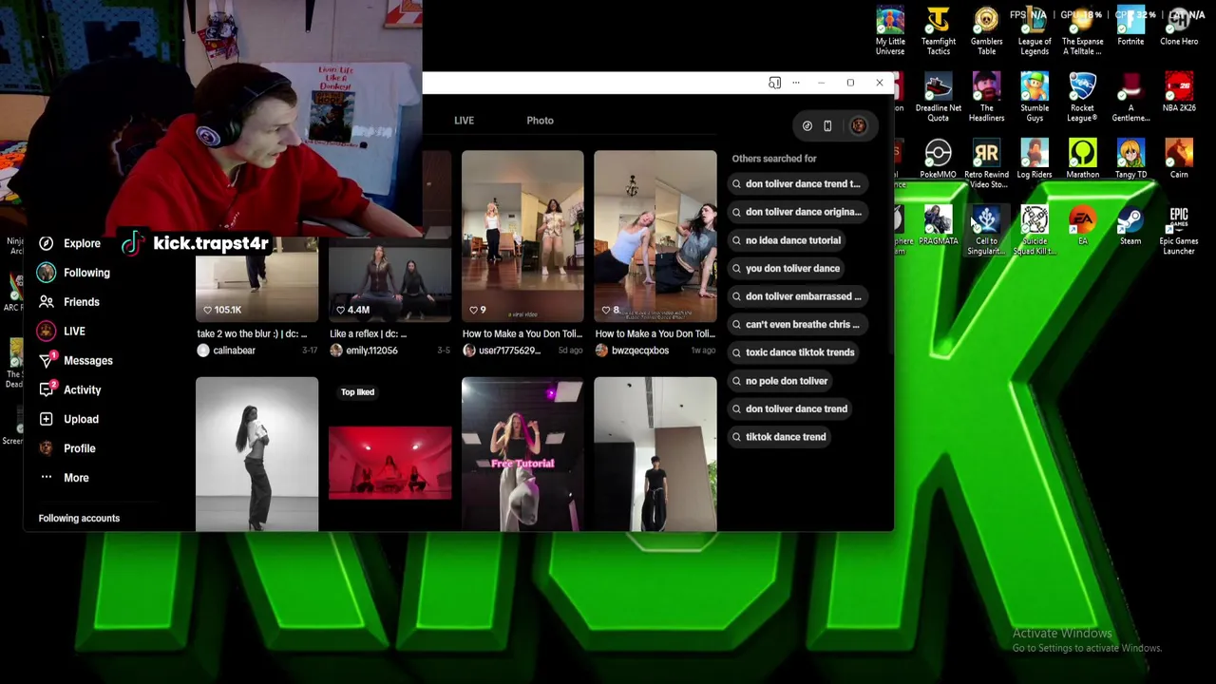Select suggestion 'tiktok dance trend'

[x=778, y=437]
